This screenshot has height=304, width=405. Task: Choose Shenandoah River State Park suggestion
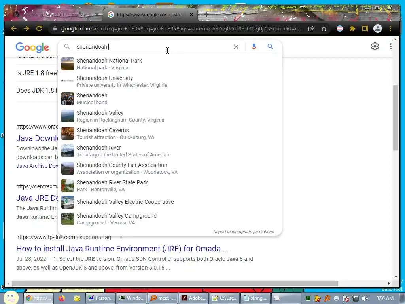170,186
